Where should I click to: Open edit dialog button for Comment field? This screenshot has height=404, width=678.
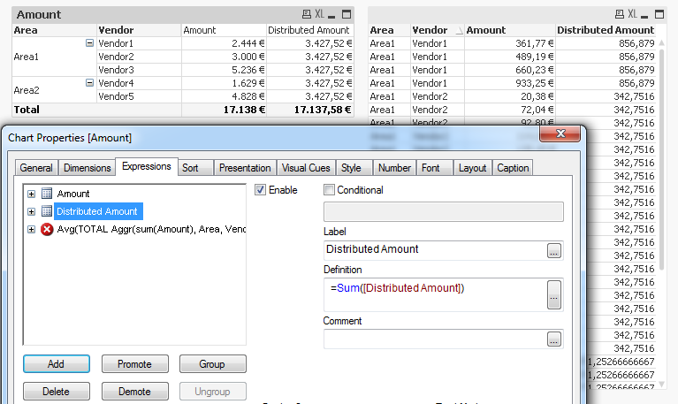coord(554,339)
